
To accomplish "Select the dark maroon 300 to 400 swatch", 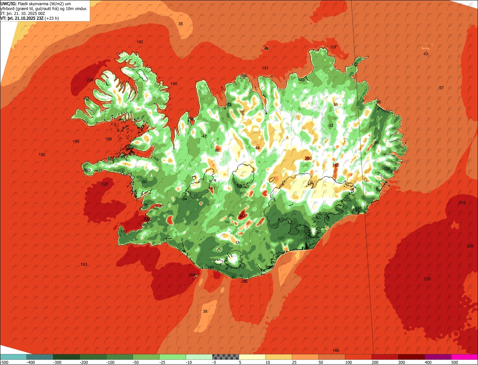I will point(411,357).
